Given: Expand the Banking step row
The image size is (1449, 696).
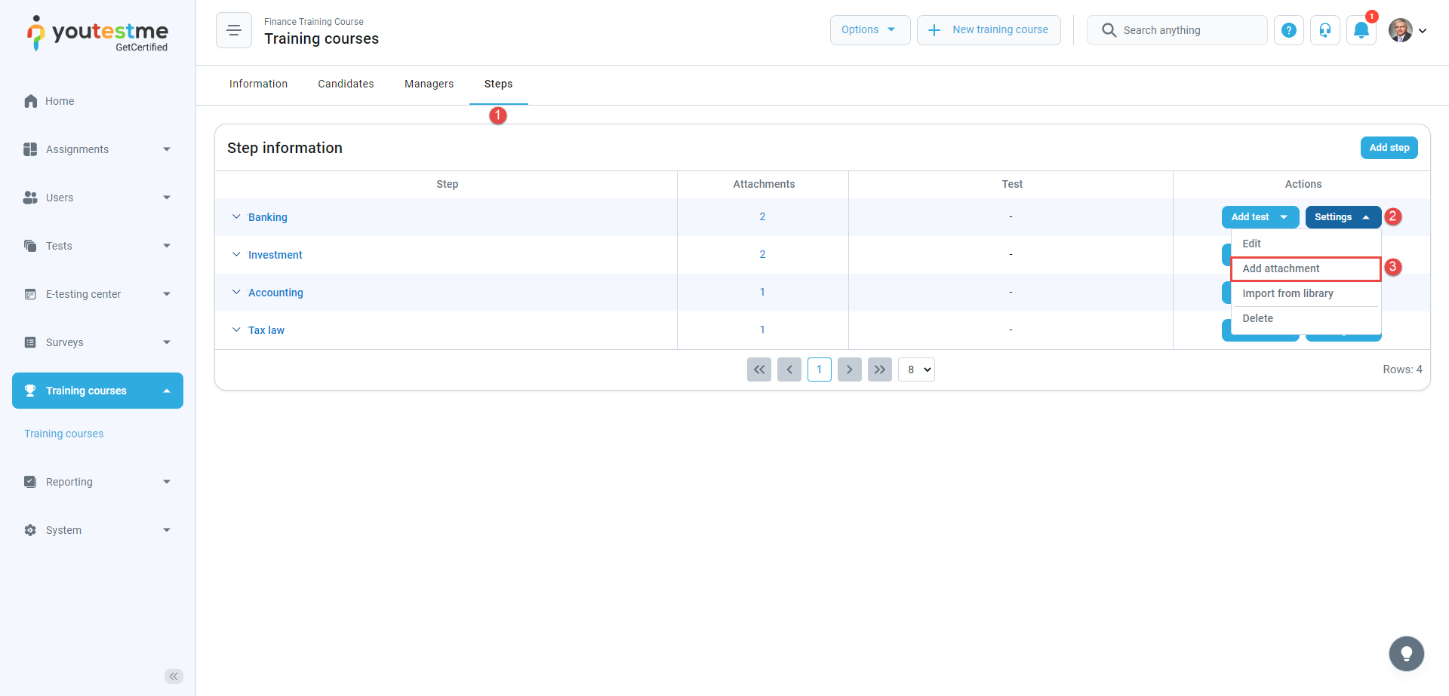Looking at the screenshot, I should [236, 217].
